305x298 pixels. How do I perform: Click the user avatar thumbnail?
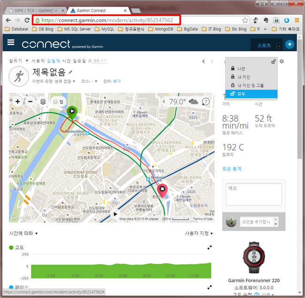coord(231,222)
